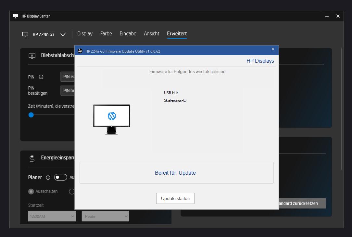Focus the PIN bestätigen field
This screenshot has width=352, height=237.
(68, 91)
